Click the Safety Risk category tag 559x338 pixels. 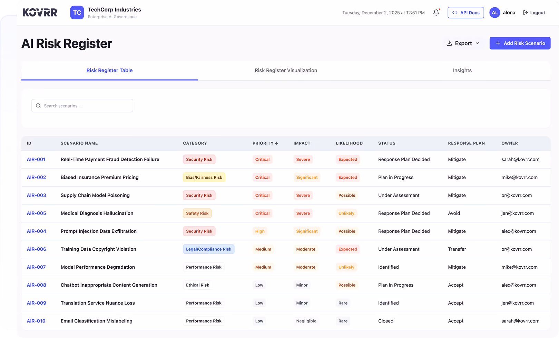click(197, 213)
